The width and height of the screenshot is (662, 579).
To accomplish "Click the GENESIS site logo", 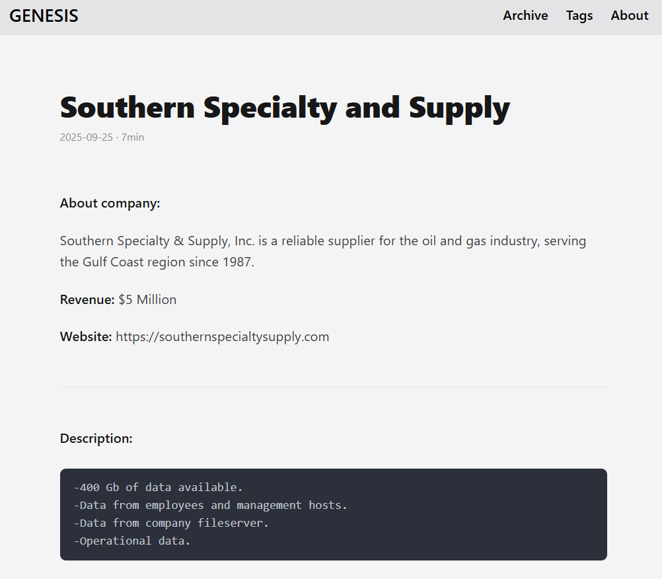I will [x=43, y=15].
